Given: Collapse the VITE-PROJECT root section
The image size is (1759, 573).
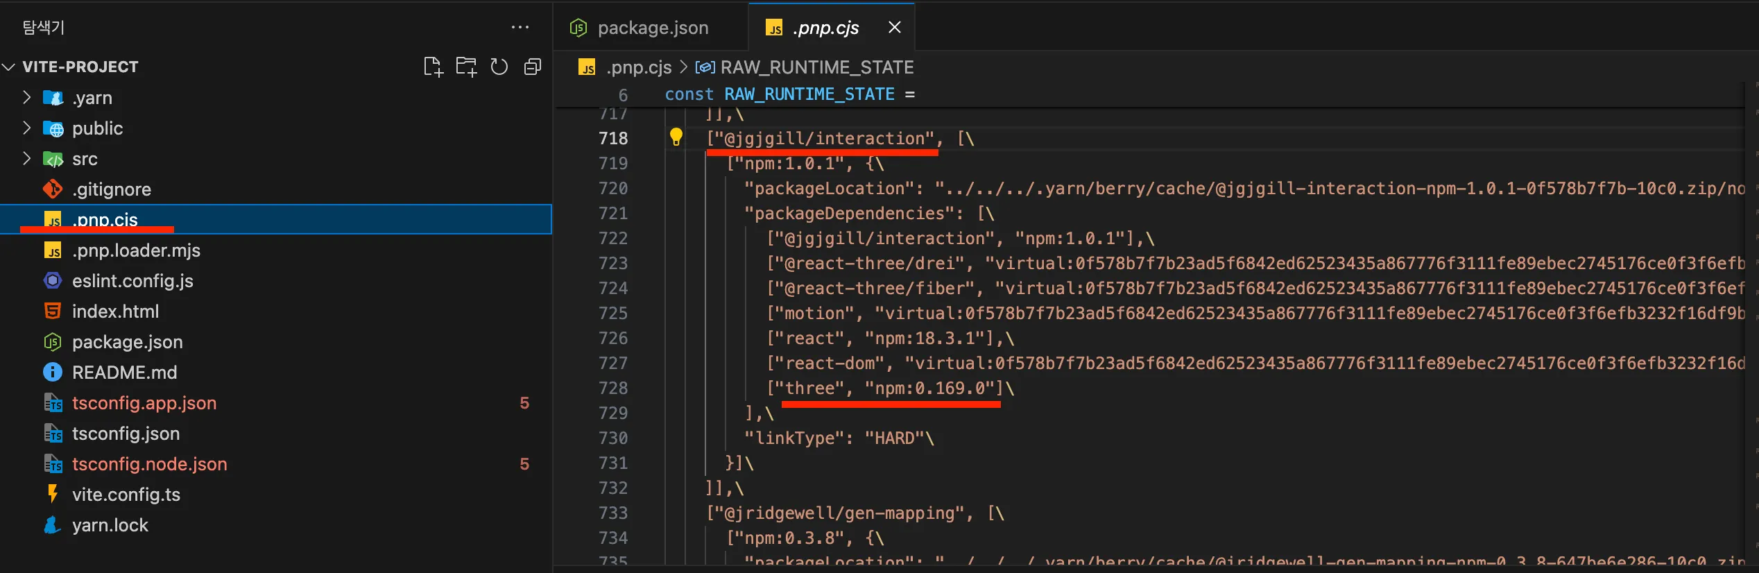Looking at the screenshot, I should (80, 67).
